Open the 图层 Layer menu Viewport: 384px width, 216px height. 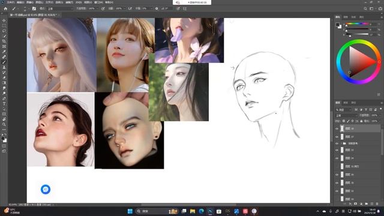40,2
